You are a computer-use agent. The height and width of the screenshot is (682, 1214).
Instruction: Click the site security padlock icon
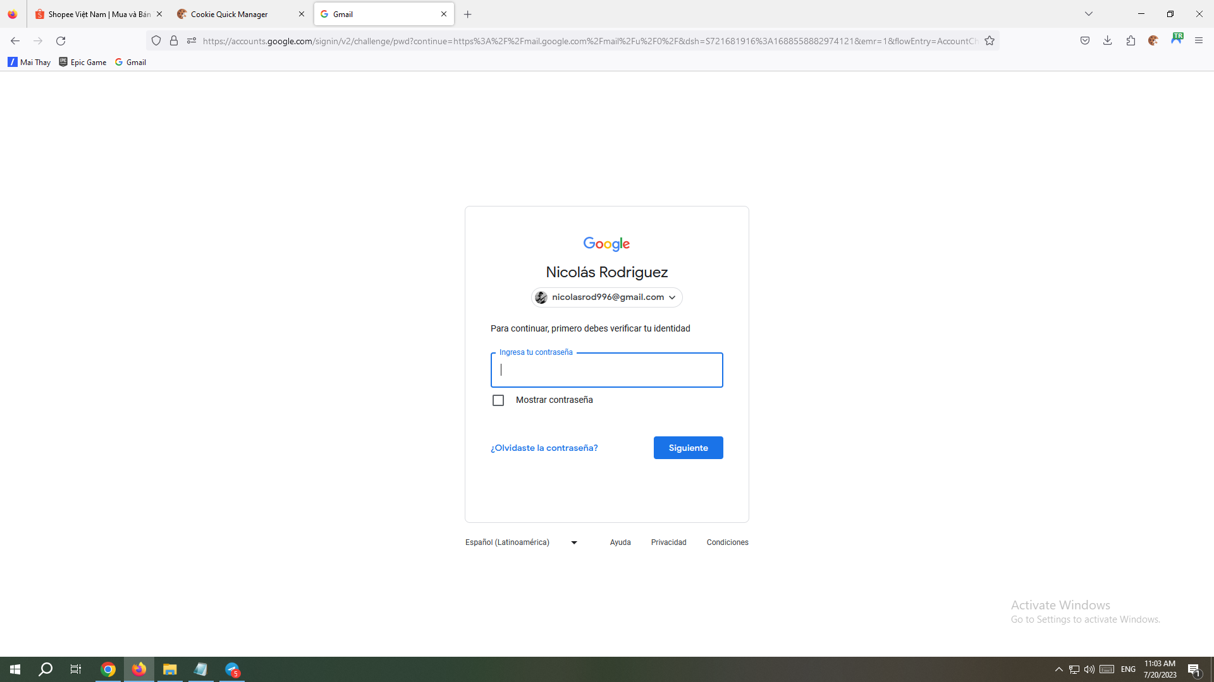tap(174, 41)
